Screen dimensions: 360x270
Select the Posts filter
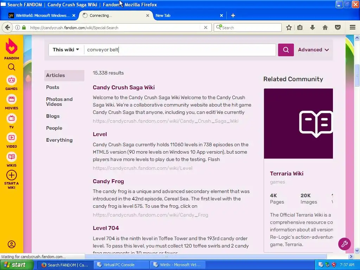pos(53,87)
